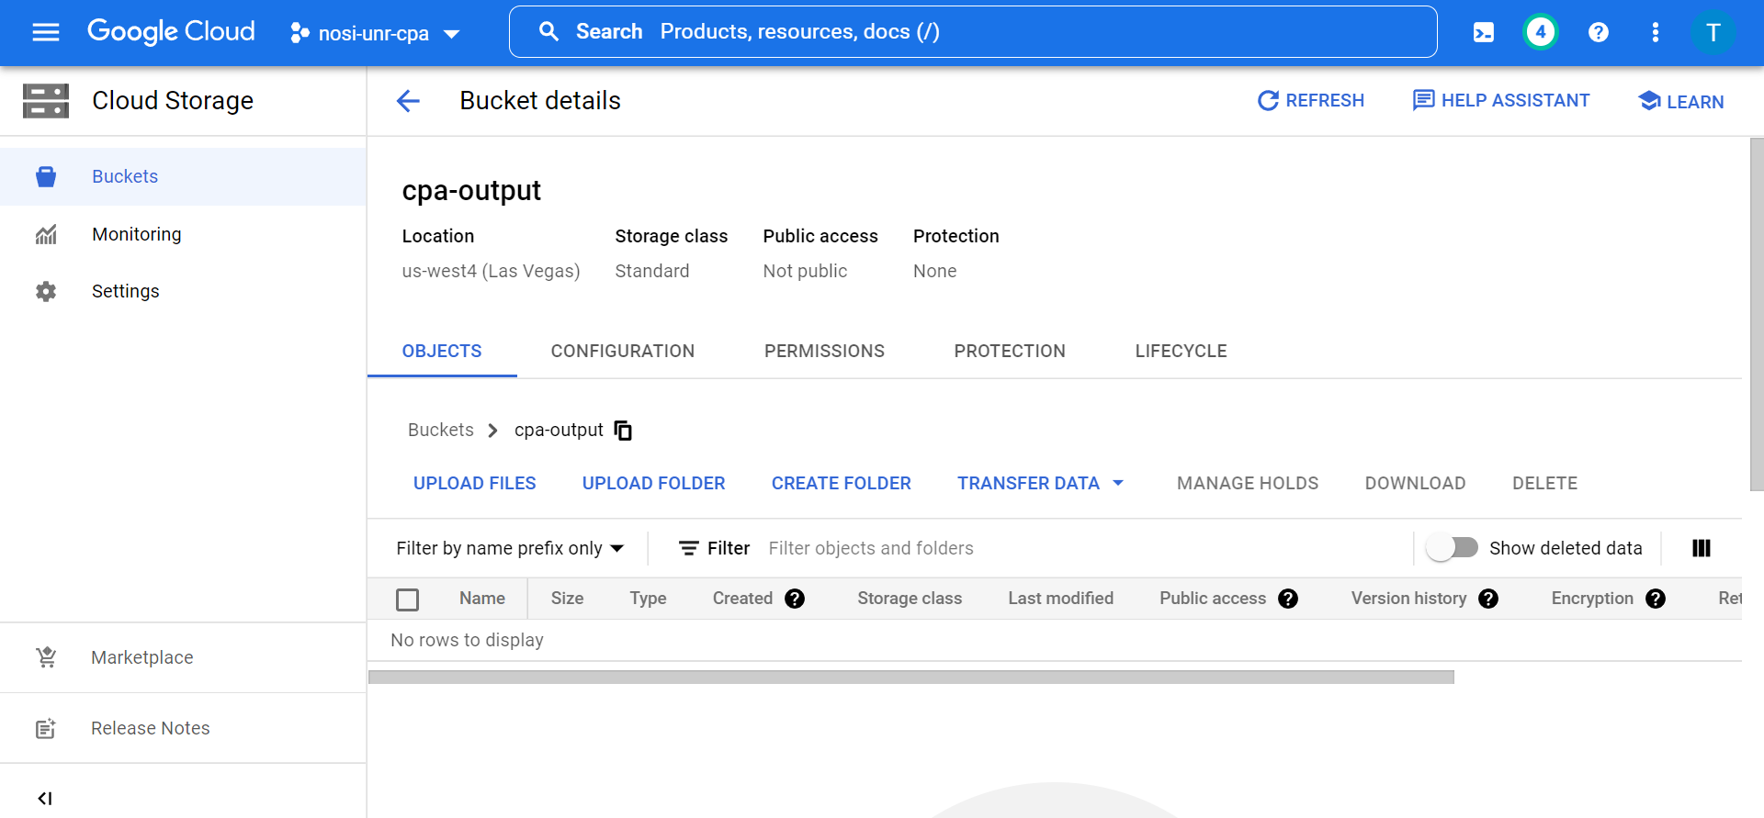The height and width of the screenshot is (818, 1764).
Task: Click the Cloud Storage product icon
Action: [x=46, y=101]
